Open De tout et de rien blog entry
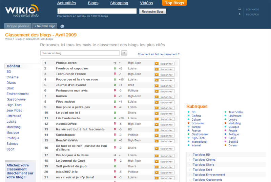 [81, 148]
